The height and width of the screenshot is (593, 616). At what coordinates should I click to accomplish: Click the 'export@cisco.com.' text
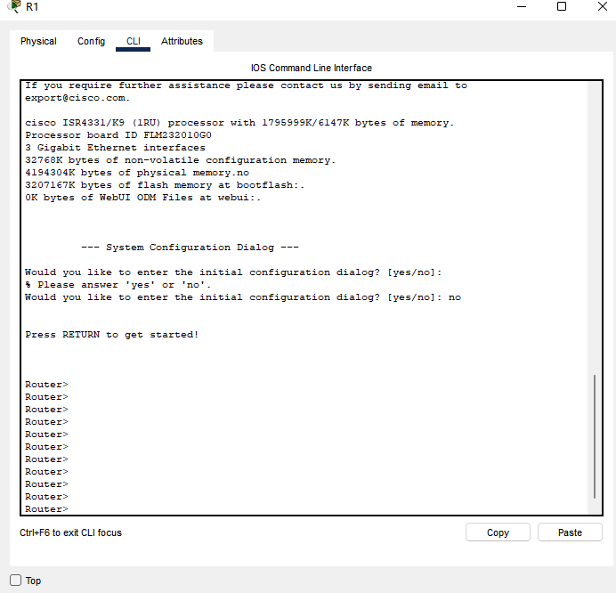[x=77, y=98]
